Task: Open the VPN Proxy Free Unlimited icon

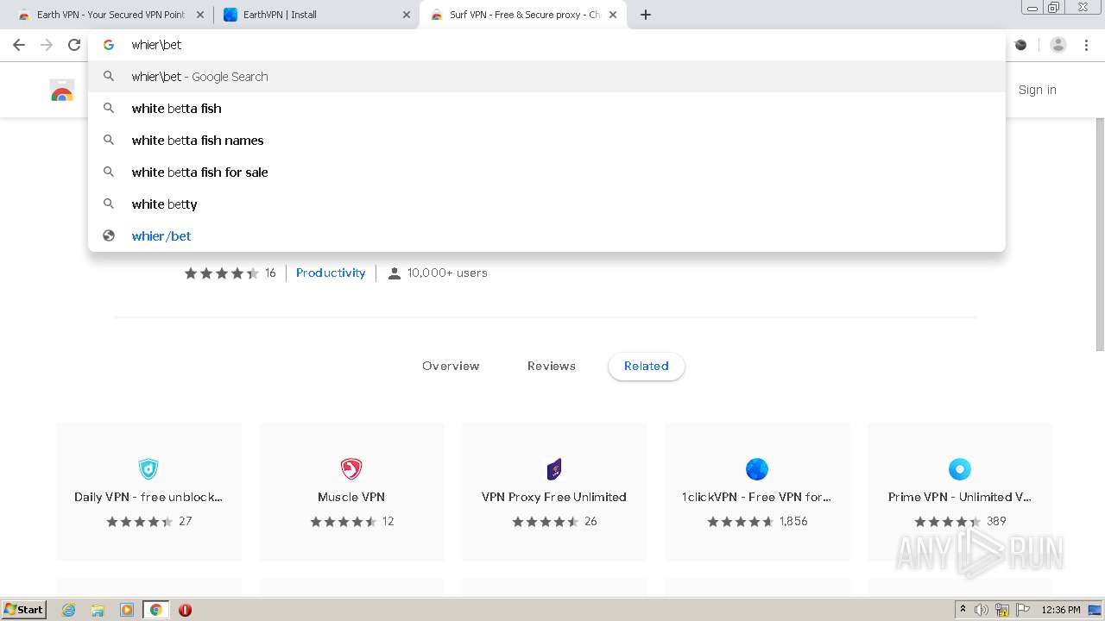Action: click(x=554, y=469)
